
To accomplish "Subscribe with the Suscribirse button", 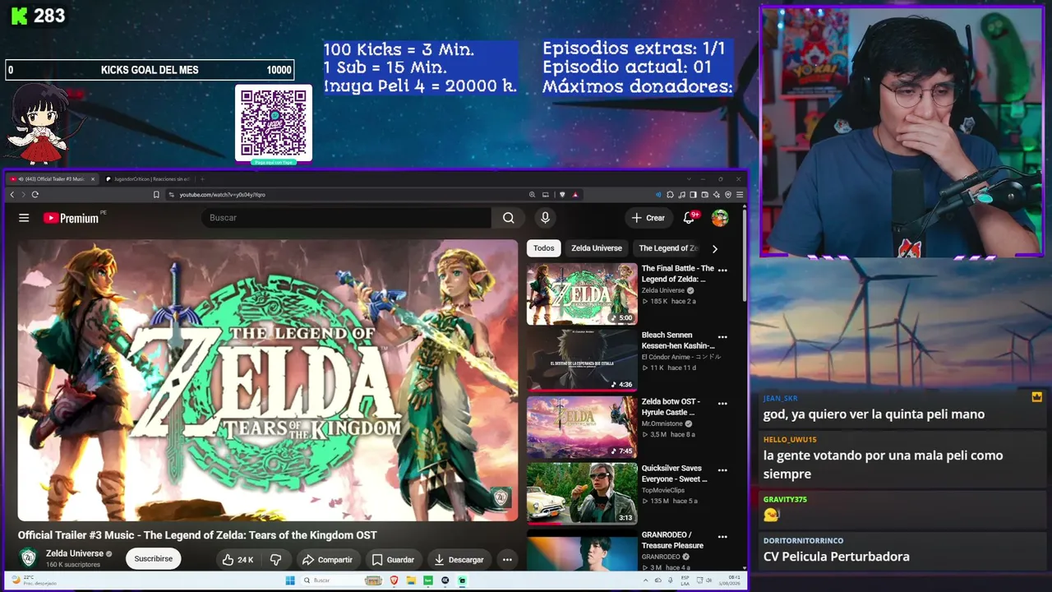I will pos(154,559).
